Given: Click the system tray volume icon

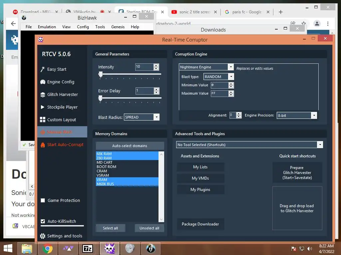Looking at the screenshot, I should coord(309,248).
